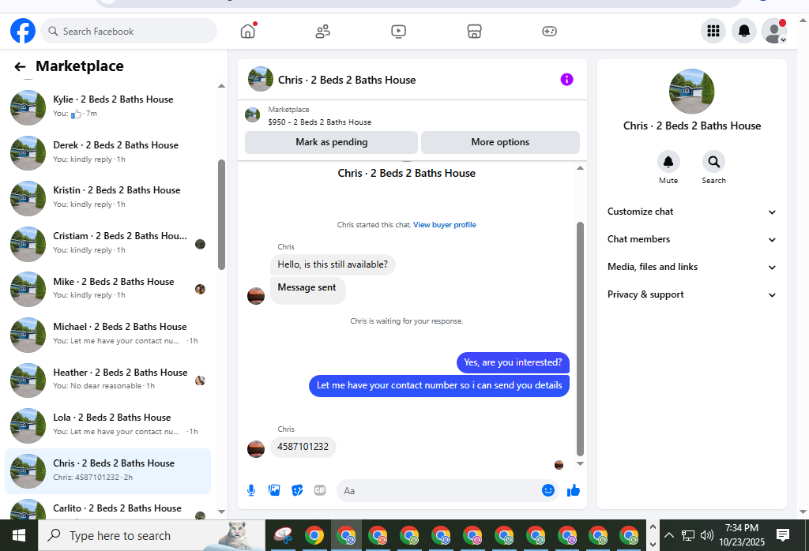Open the Watch video icon
This screenshot has height=551, width=809.
click(398, 32)
